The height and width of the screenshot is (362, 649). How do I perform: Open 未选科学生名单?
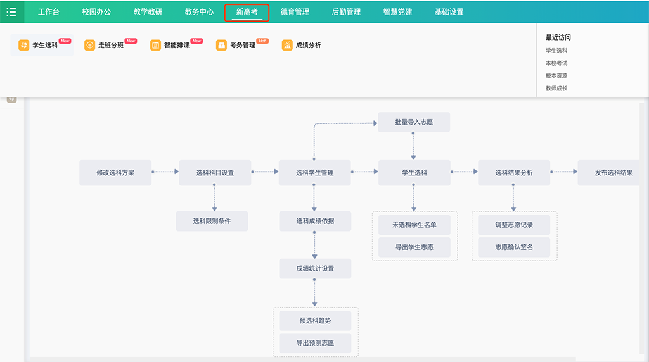[414, 225]
